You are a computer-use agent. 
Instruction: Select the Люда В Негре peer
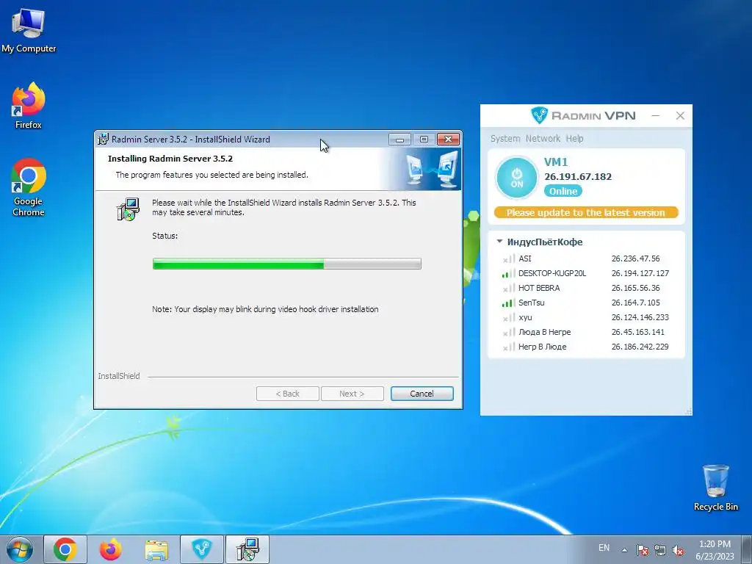pyautogui.click(x=586, y=332)
